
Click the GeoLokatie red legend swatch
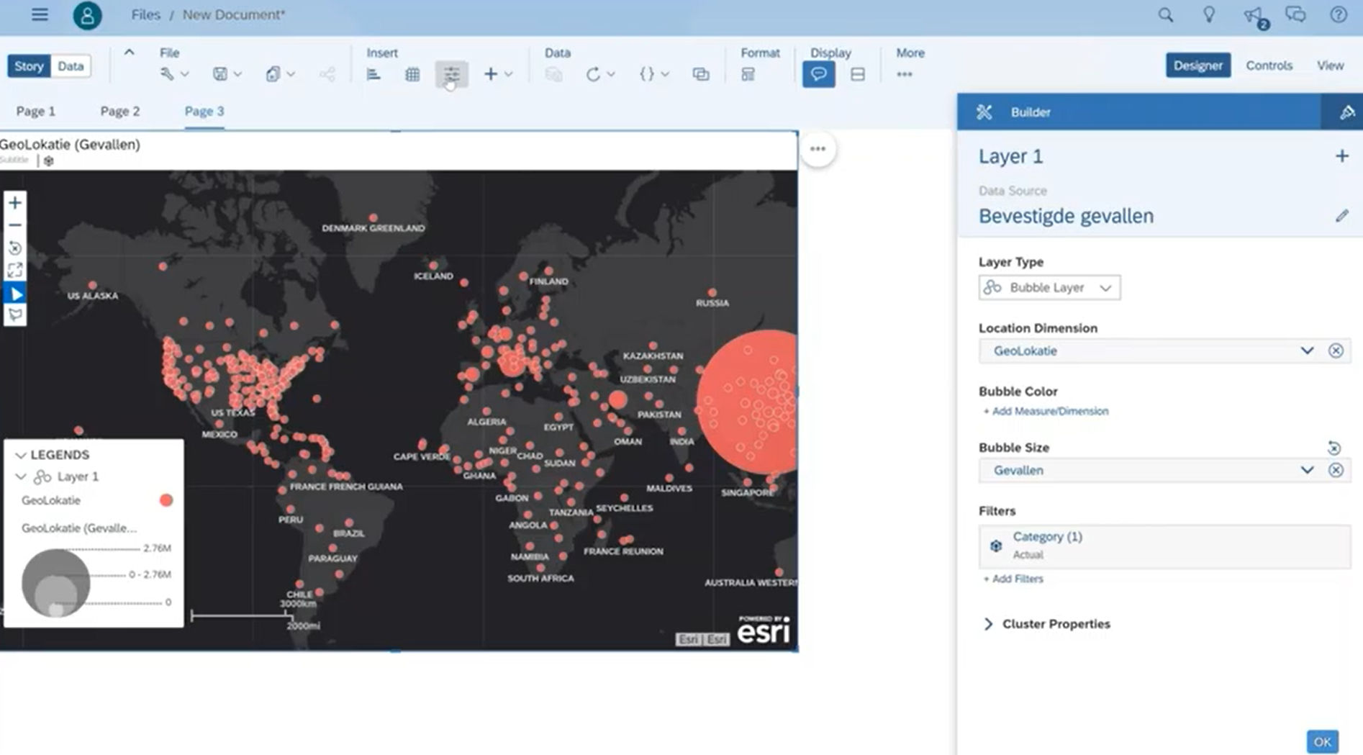pos(166,500)
